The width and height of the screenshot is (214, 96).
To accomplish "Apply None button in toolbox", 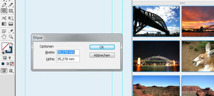I will 12,64.
